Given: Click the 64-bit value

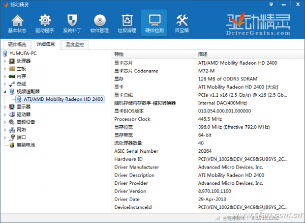Looking at the screenshot, I should 205,135.
